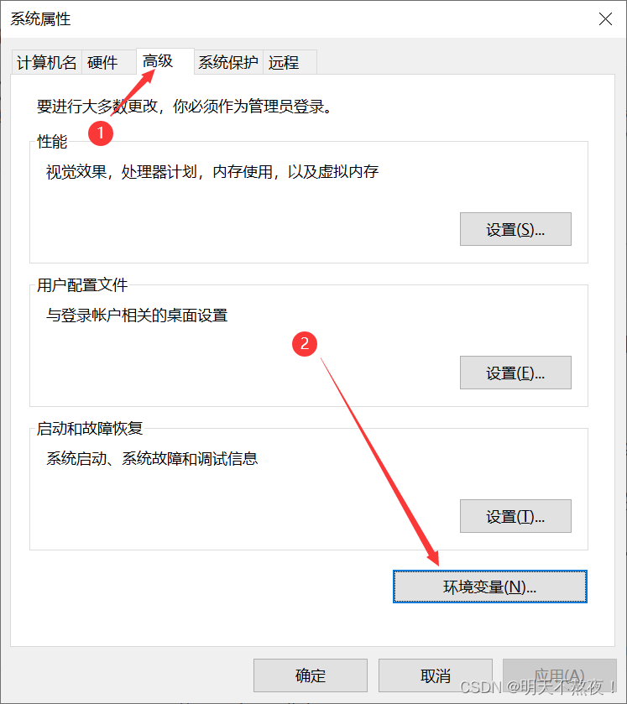Open performance 设置(S) button
Image resolution: width=627 pixels, height=704 pixels.
(515, 229)
